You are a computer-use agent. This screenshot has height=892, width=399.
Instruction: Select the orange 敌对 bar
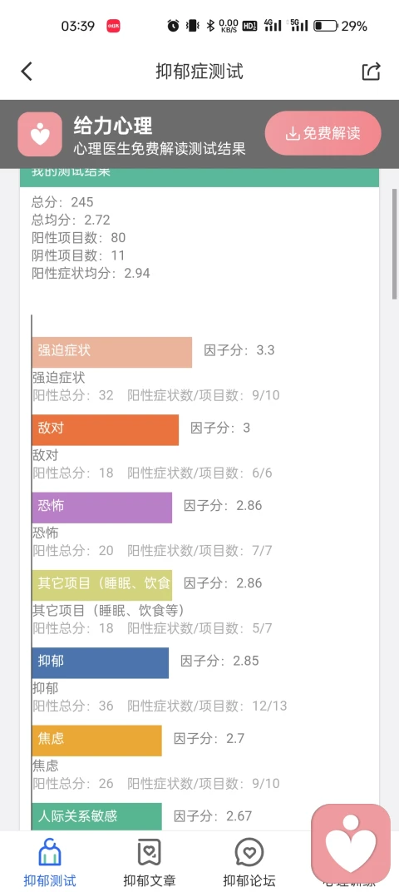pos(105,430)
